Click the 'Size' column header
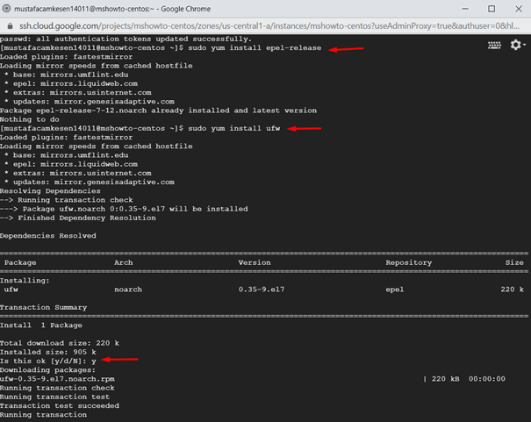The width and height of the screenshot is (531, 422). click(514, 262)
